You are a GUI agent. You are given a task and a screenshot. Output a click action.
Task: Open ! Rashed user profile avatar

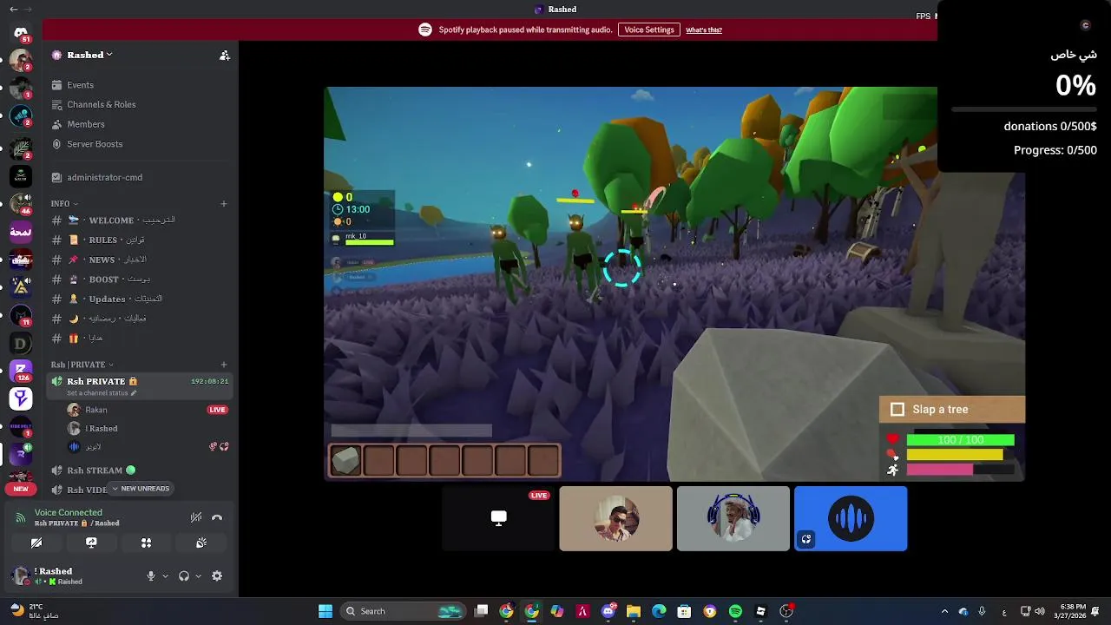point(21,576)
